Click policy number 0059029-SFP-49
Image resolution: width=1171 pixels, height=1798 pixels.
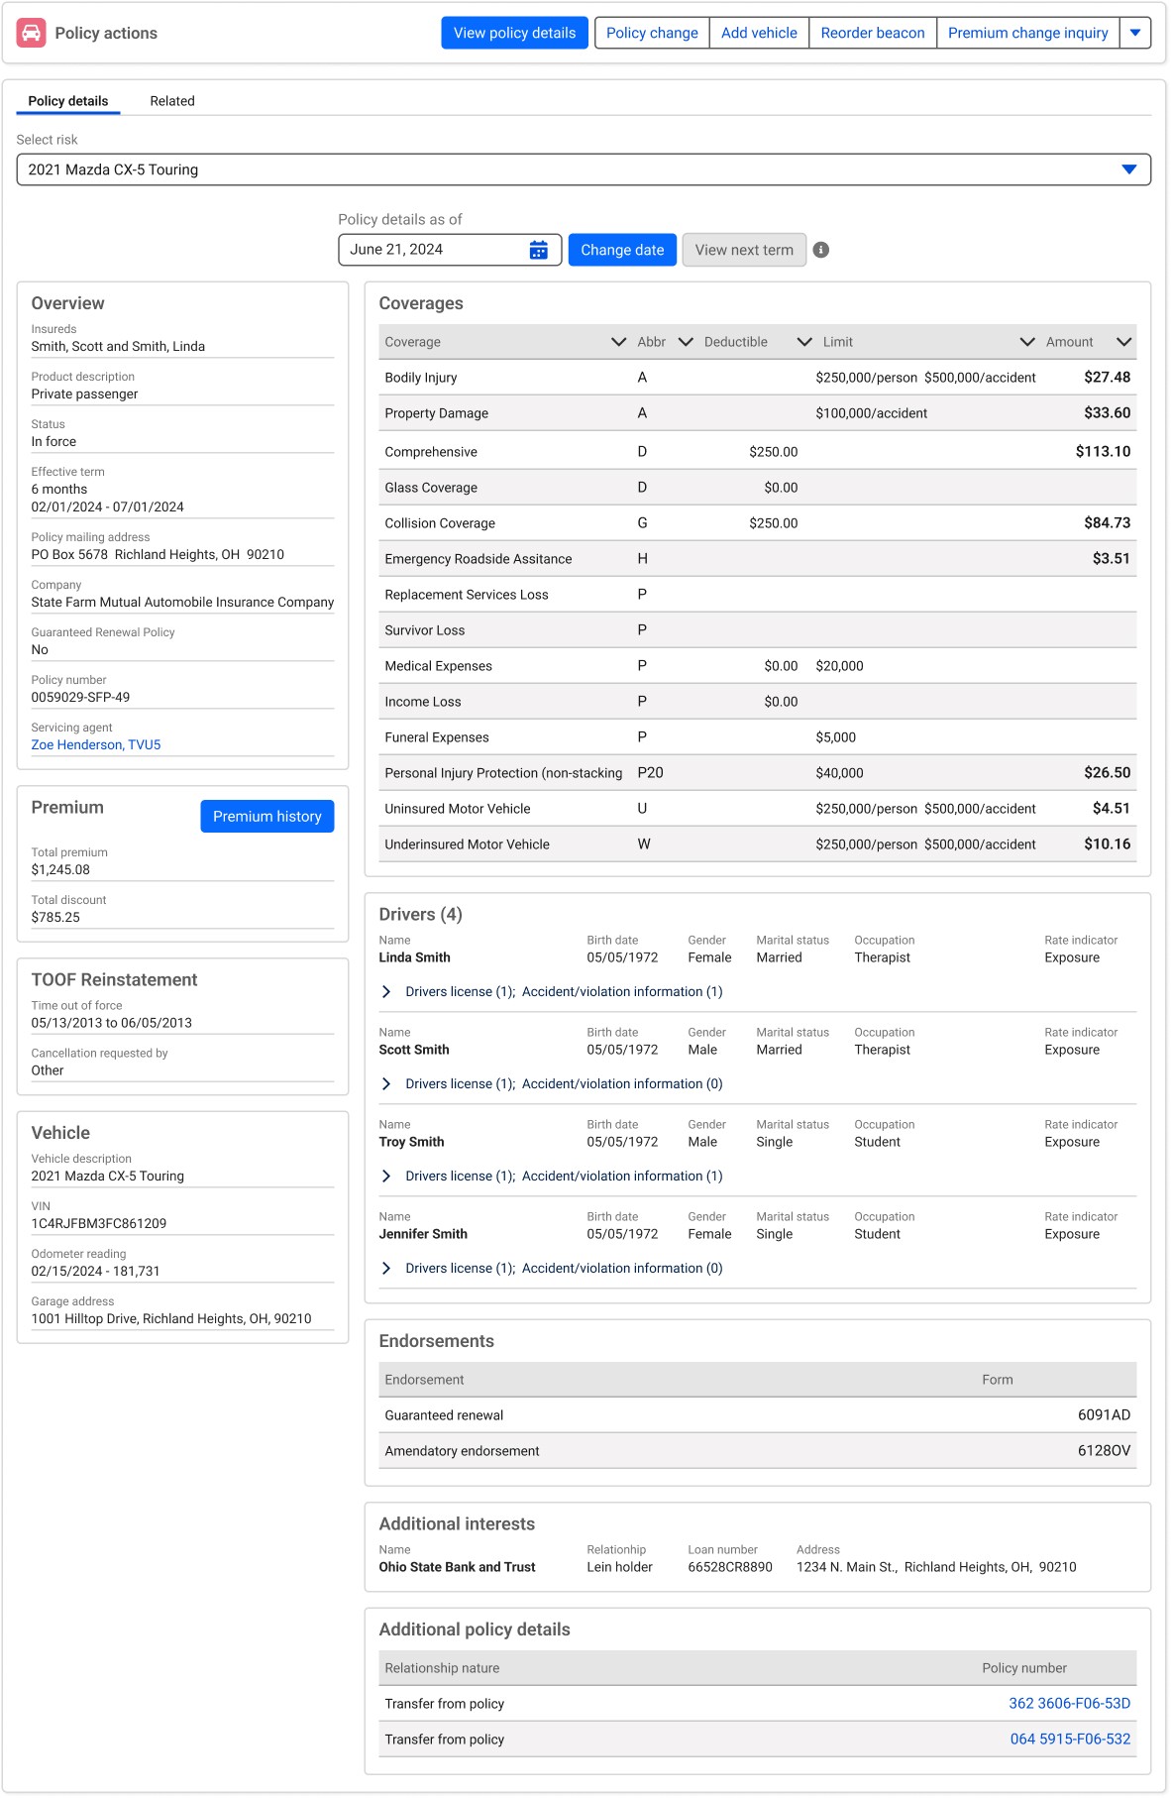[80, 698]
